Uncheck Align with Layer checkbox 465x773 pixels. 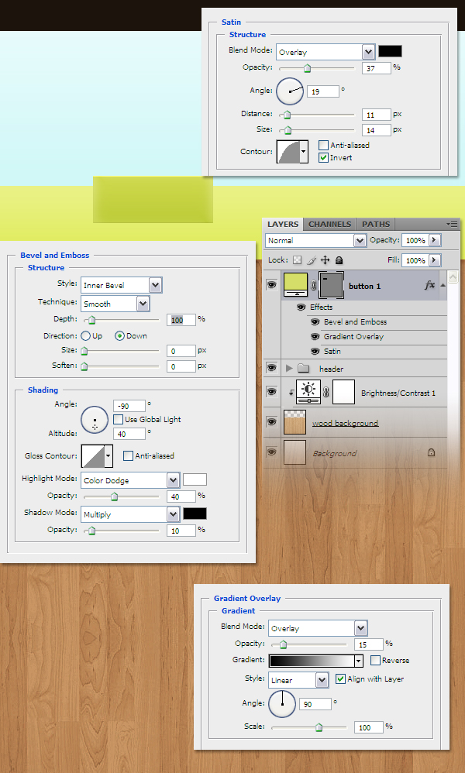pos(340,679)
